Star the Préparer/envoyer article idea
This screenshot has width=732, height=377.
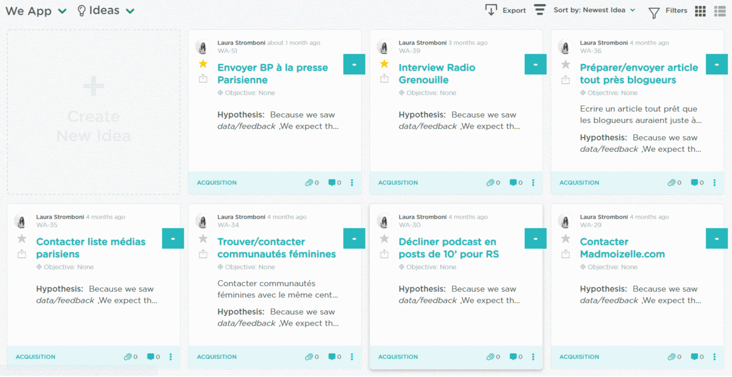565,64
